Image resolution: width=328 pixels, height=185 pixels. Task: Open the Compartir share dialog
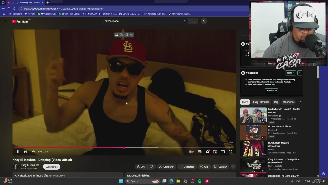point(166,167)
